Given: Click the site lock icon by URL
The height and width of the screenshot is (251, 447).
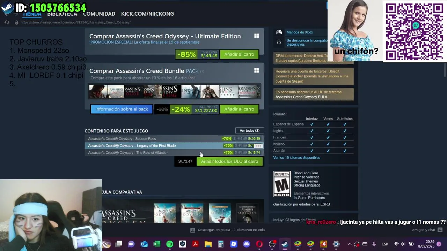Looking at the screenshot, I should tap(16, 22).
